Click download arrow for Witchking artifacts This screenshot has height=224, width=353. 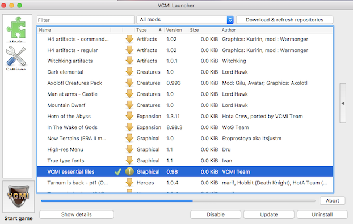pyautogui.click(x=129, y=61)
